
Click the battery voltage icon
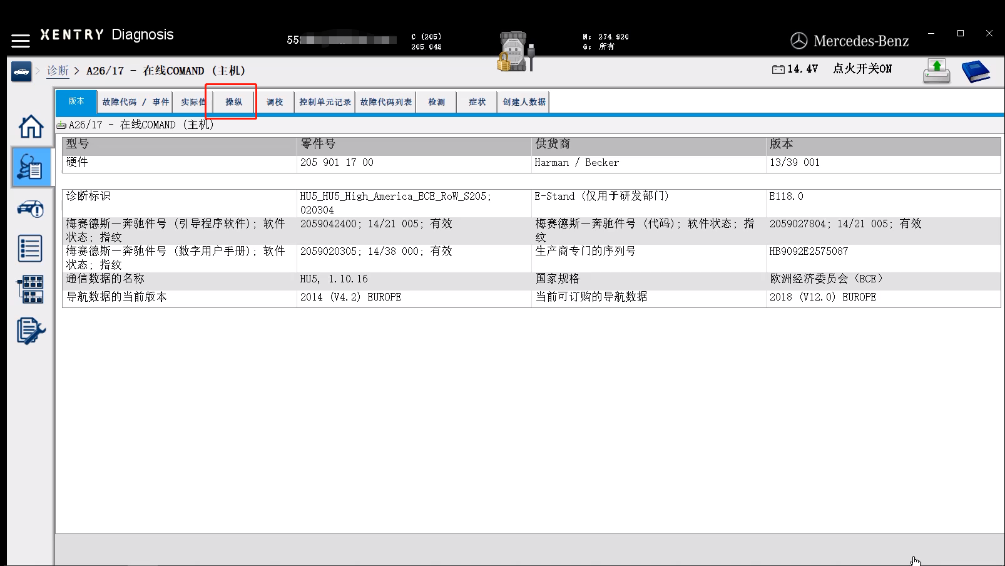[x=778, y=69]
